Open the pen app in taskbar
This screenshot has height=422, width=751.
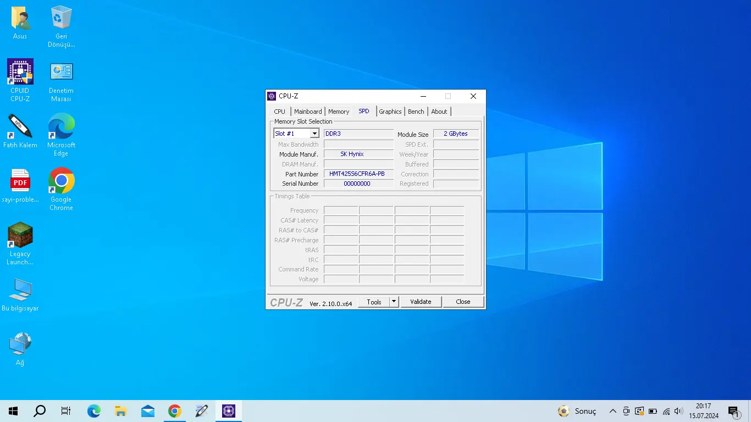(202, 411)
